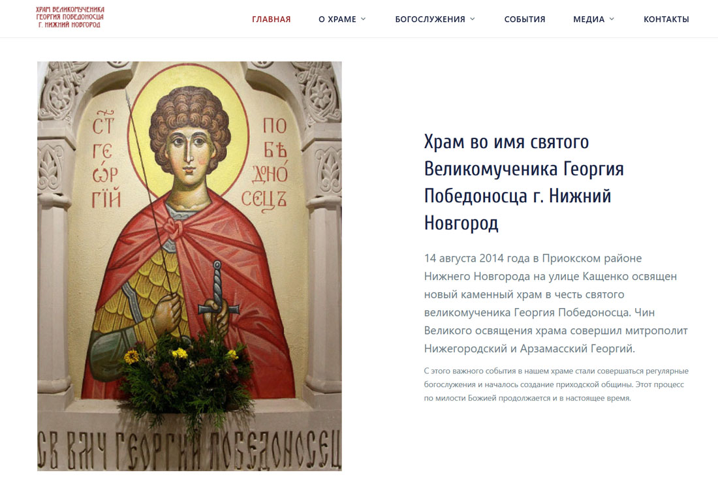
Task: Open the БОГОСЛУЖЕНИЯ menu item
Action: tap(430, 19)
